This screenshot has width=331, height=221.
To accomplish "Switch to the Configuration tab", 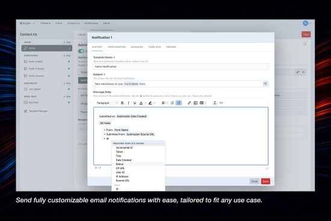I will click(117, 47).
